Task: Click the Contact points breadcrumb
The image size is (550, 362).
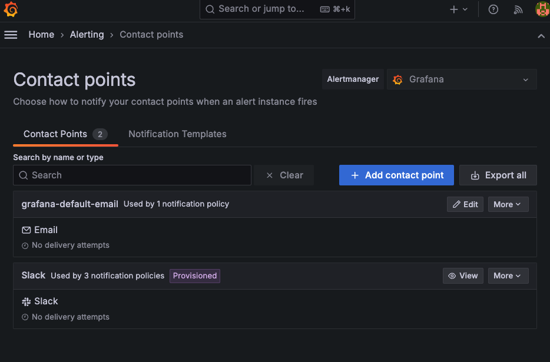Action: click(151, 35)
